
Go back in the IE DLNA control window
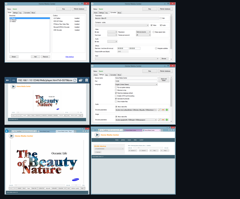[93, 130]
